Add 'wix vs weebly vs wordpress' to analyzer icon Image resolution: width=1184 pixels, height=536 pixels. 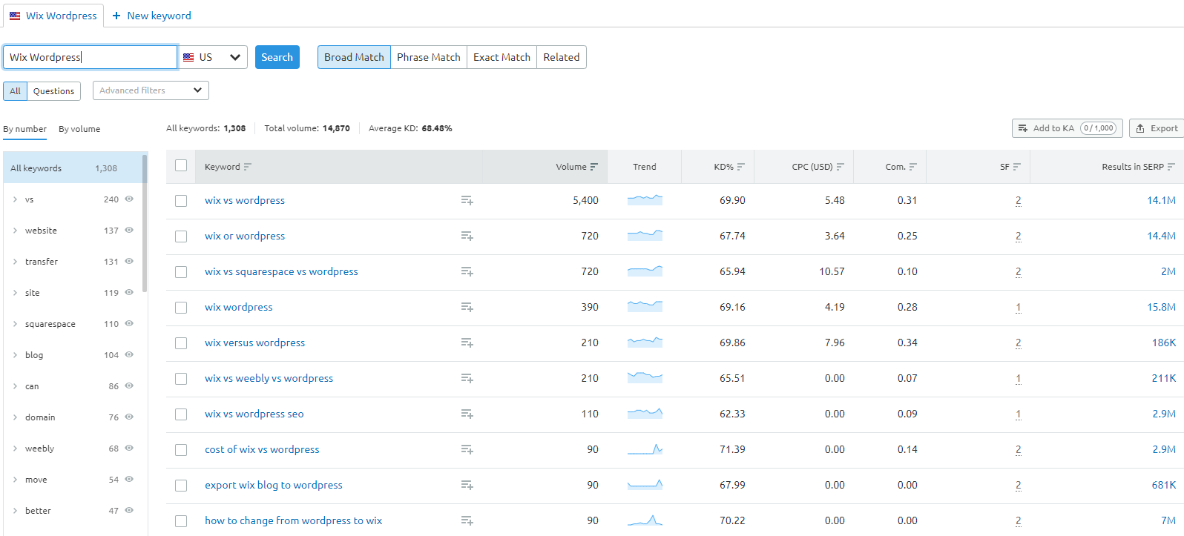pyautogui.click(x=467, y=378)
